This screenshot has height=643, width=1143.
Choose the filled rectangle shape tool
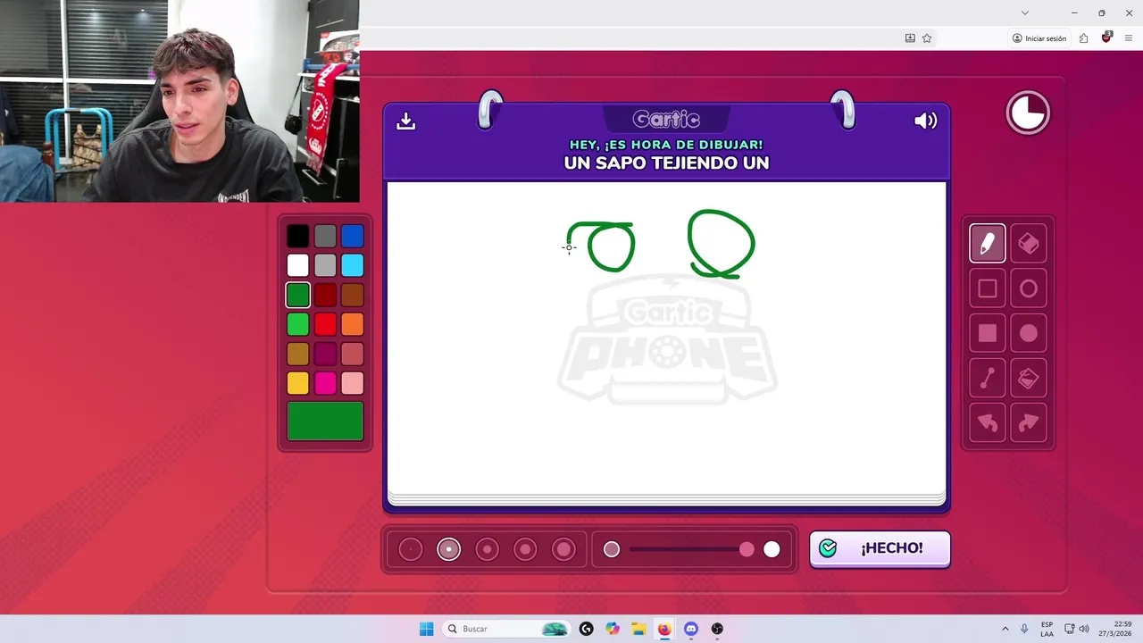pyautogui.click(x=987, y=333)
